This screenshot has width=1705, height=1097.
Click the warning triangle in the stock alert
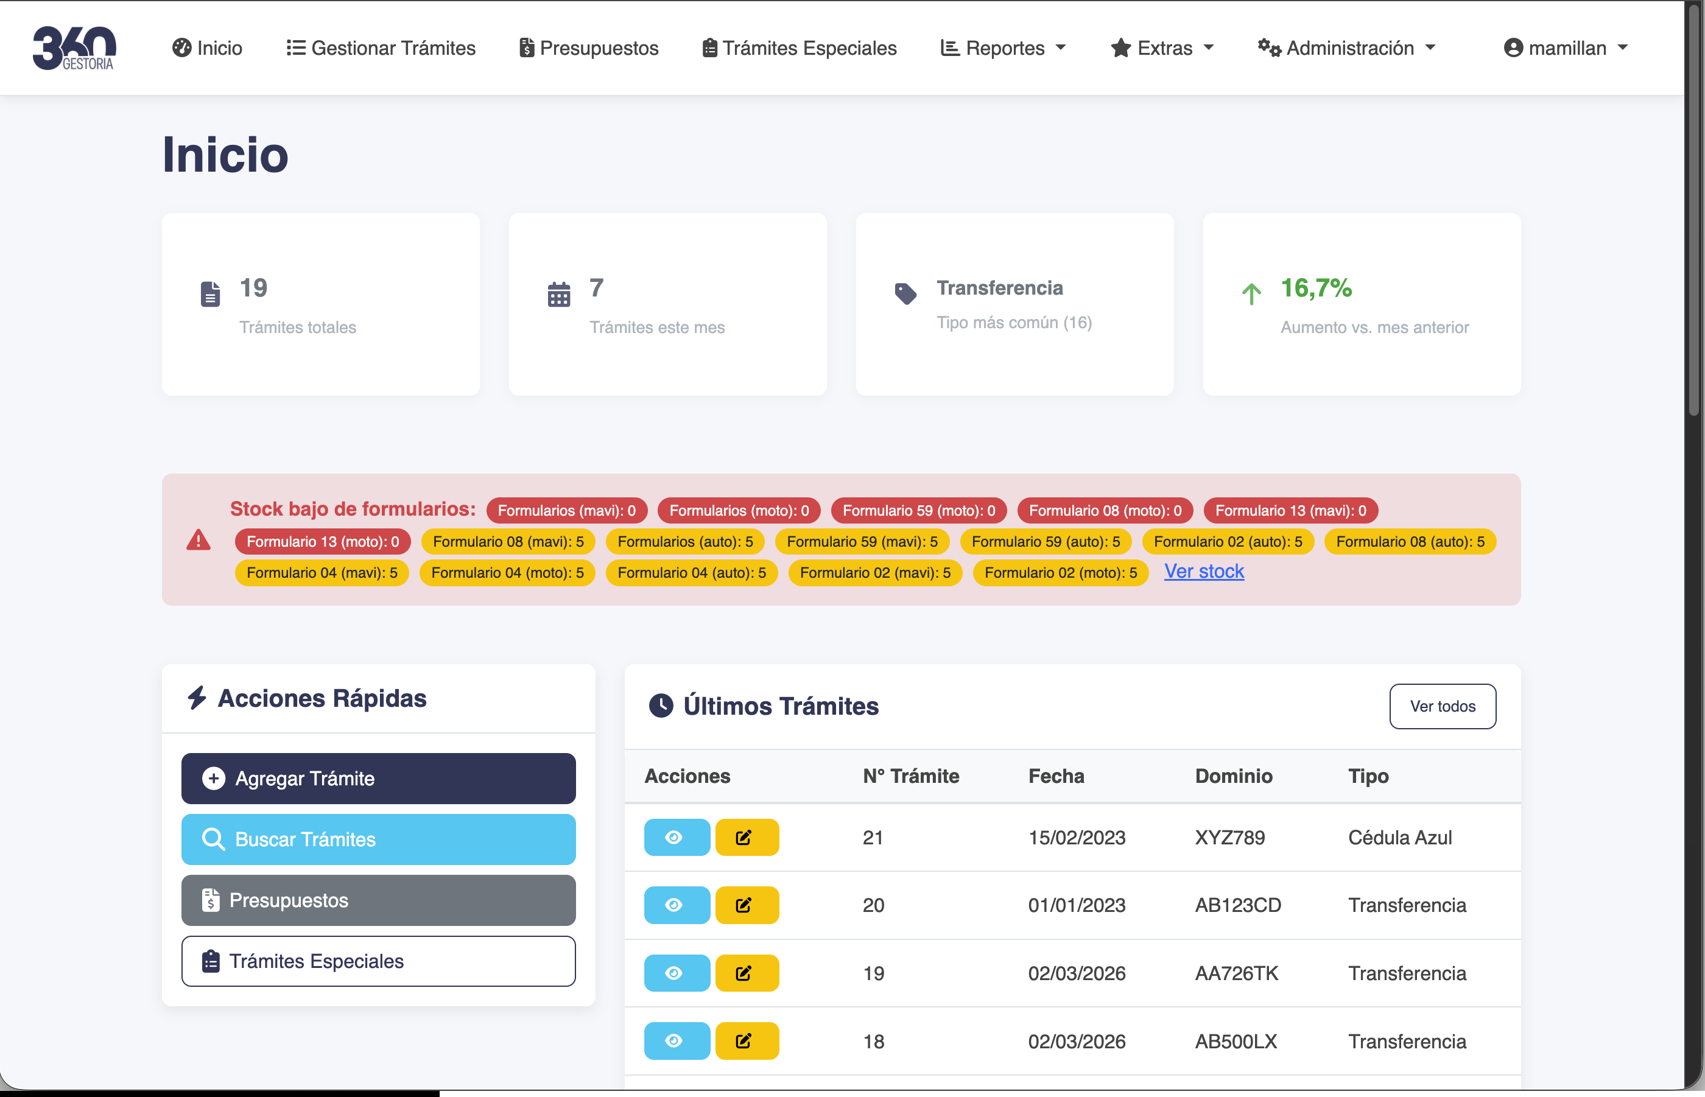(x=198, y=541)
